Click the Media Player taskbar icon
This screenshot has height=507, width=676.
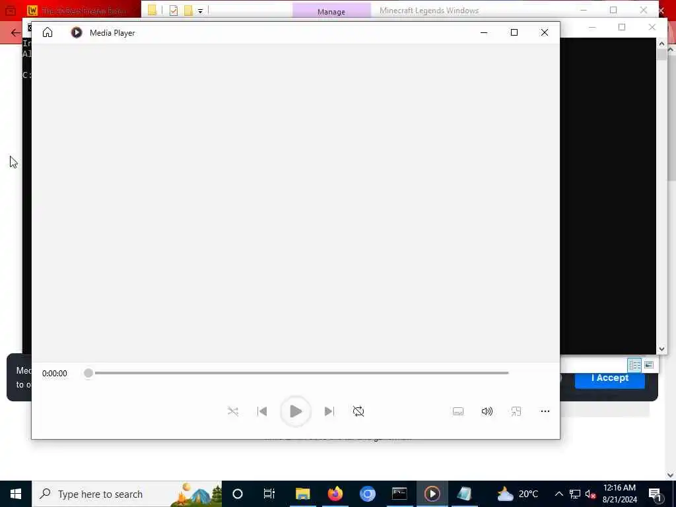coord(432,494)
